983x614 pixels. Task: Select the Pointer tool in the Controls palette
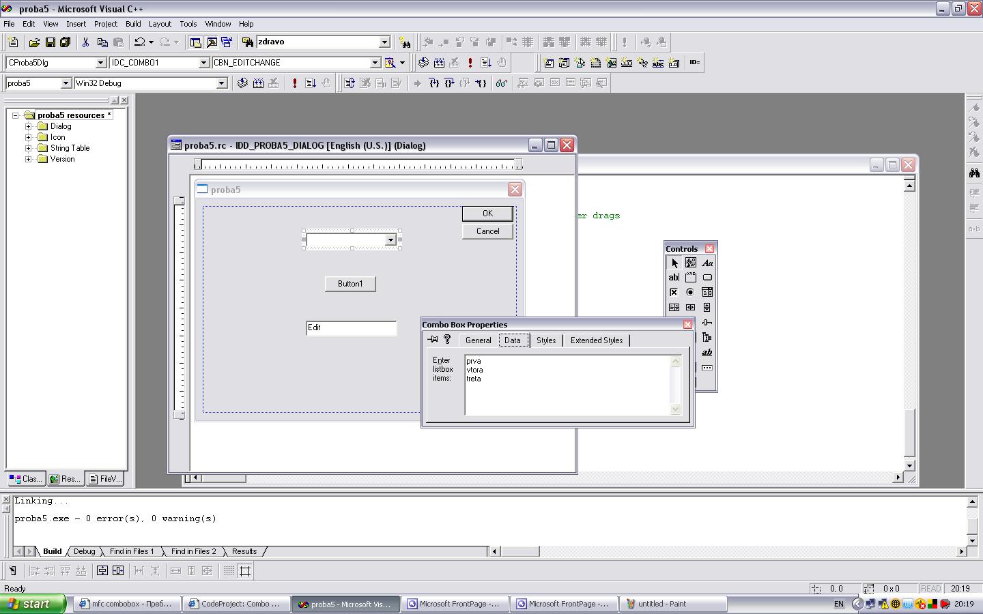(674, 263)
